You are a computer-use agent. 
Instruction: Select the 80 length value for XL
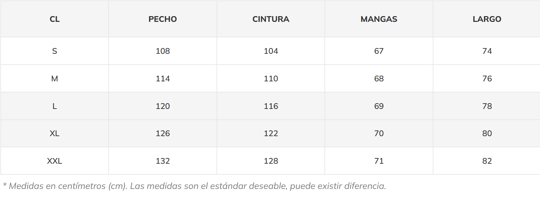point(487,133)
